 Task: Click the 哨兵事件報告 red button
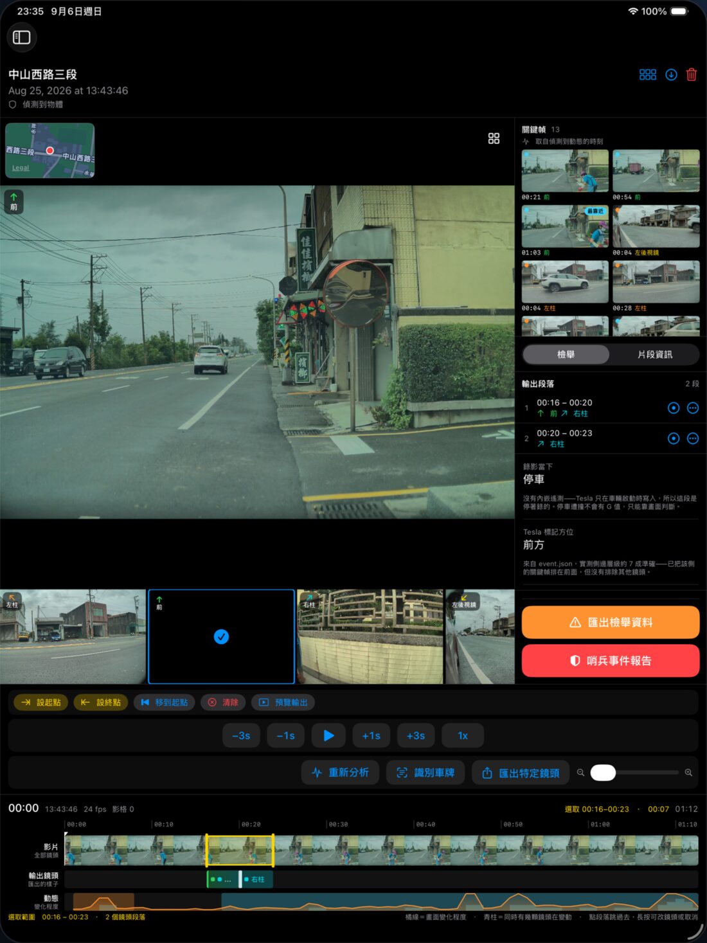[611, 661]
